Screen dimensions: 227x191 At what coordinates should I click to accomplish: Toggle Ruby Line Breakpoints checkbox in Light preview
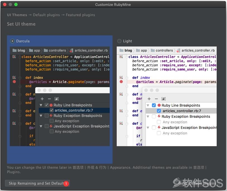(x=154, y=105)
